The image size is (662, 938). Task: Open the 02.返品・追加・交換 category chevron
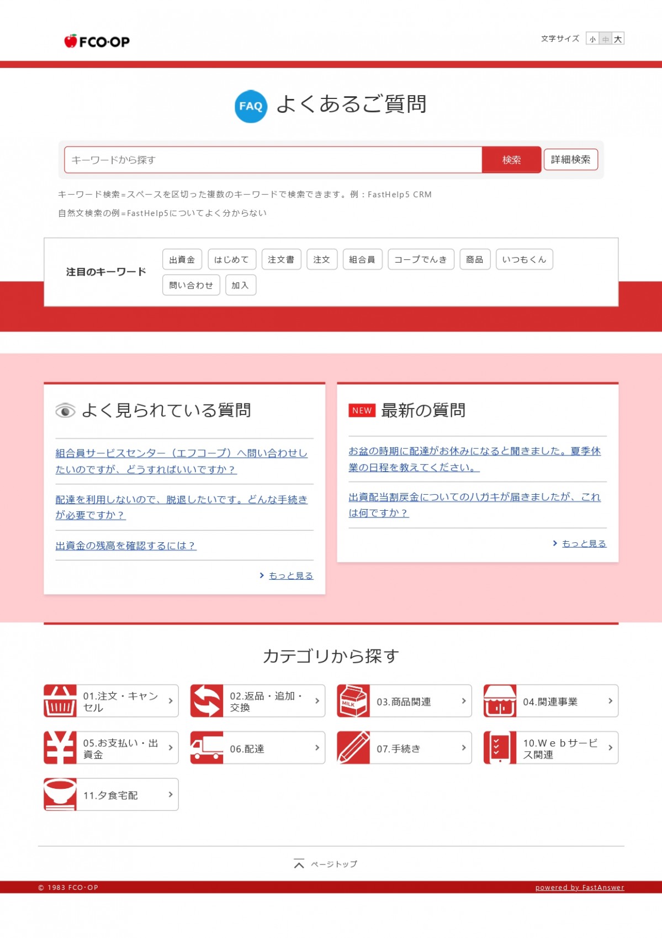coord(317,701)
